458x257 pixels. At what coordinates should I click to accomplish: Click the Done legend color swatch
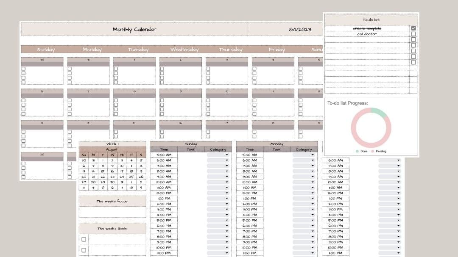[357, 151]
